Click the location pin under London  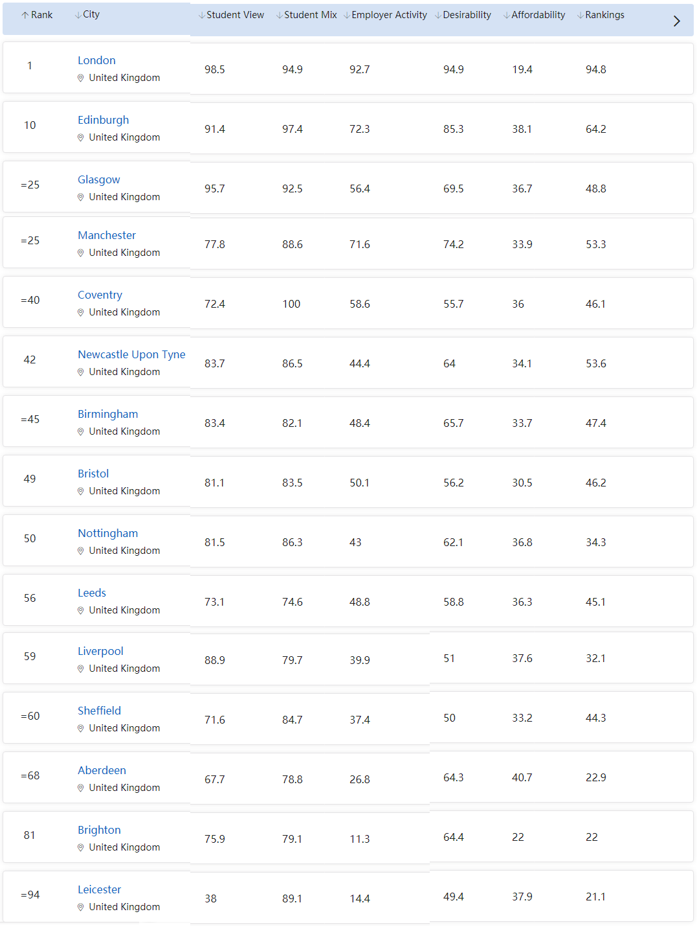click(x=81, y=78)
